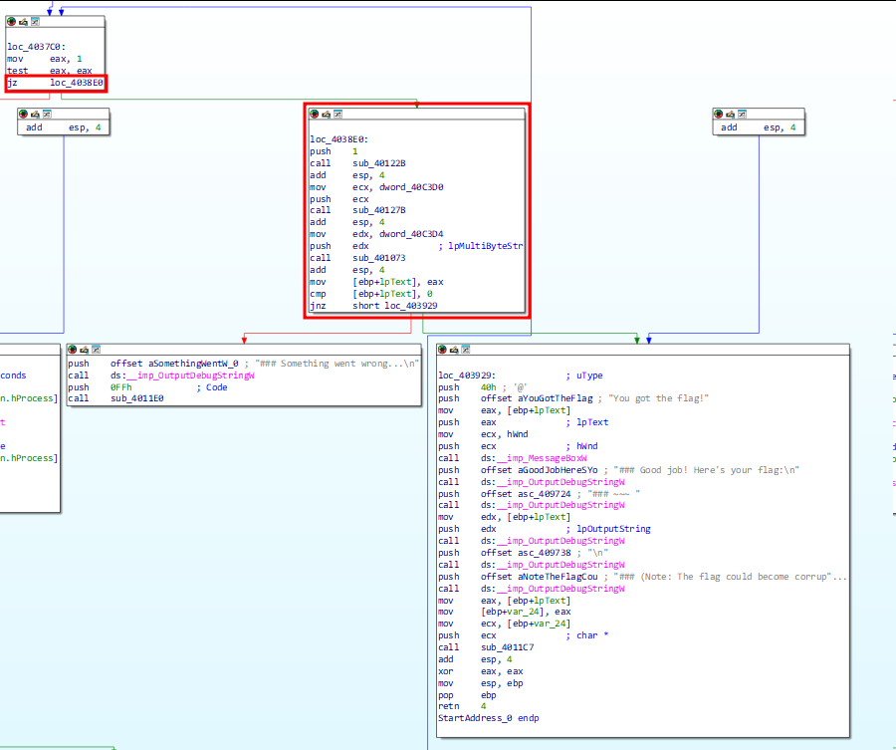
Task: Click the 'retn 4' instruction
Action: point(462,706)
